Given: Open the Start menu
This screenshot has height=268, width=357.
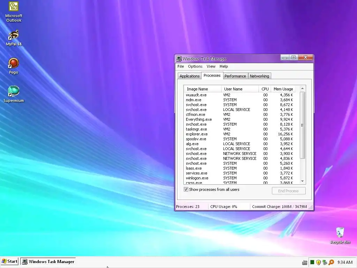Looking at the screenshot, I should (x=9, y=261).
